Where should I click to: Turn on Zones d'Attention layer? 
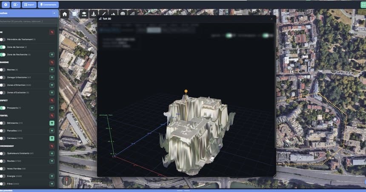pyautogui.click(x=3, y=85)
